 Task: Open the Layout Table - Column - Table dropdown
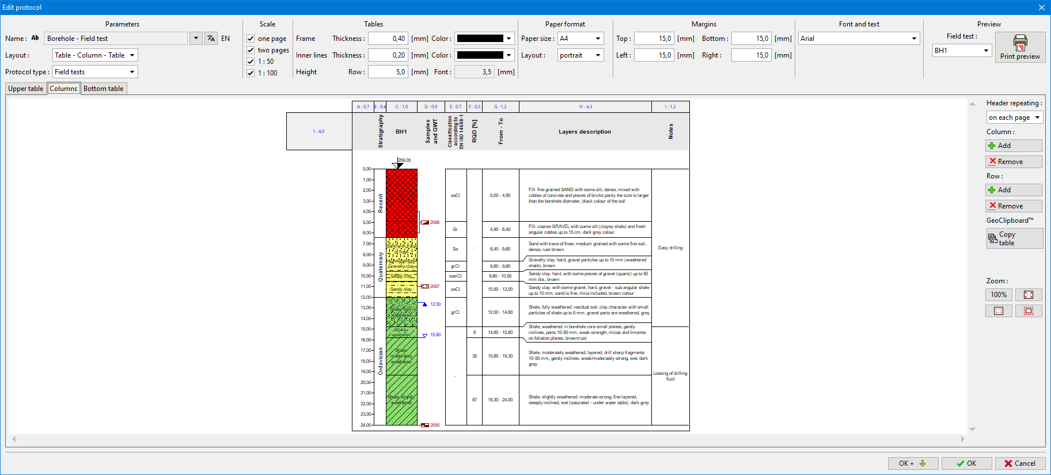(95, 55)
